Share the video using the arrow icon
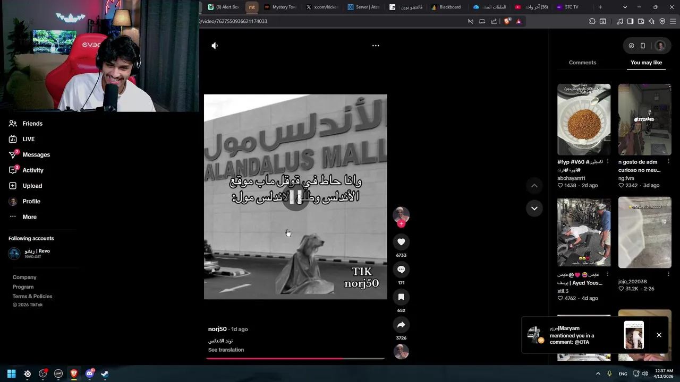 (401, 325)
